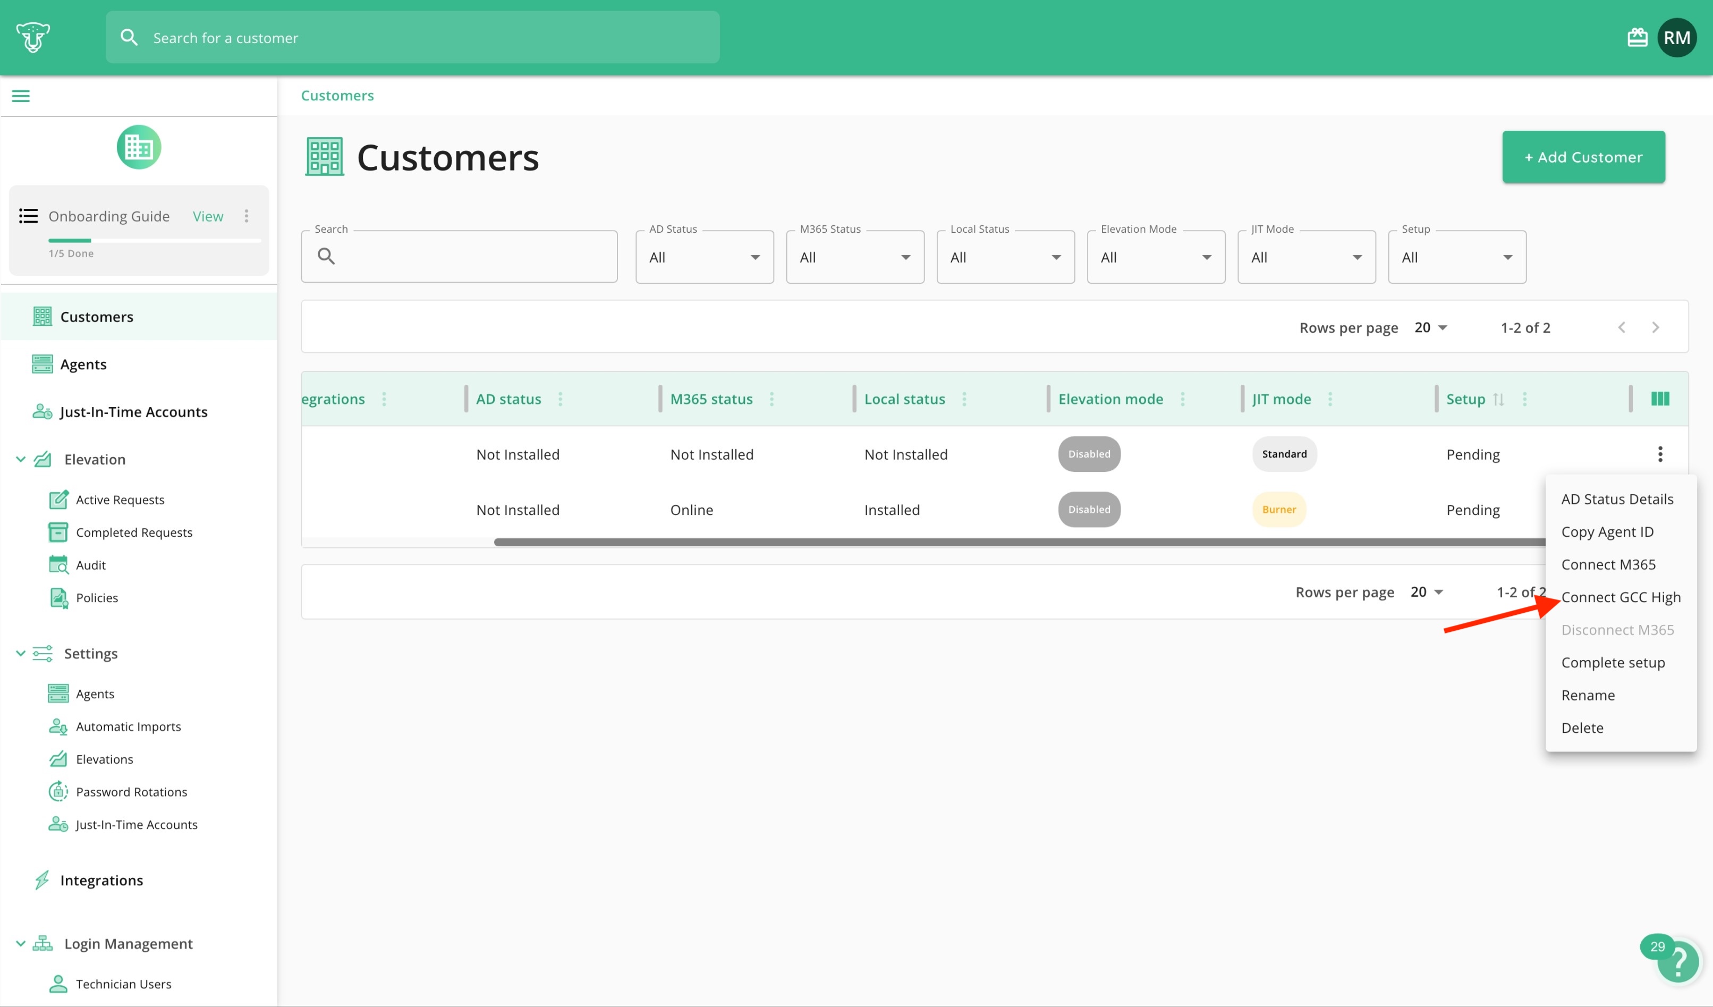The image size is (1713, 1007).
Task: Collapse the Settings sidebar section
Action: tap(20, 654)
